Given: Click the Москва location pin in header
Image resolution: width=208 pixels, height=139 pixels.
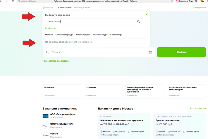Looking at the screenshot, I should tap(44, 7).
